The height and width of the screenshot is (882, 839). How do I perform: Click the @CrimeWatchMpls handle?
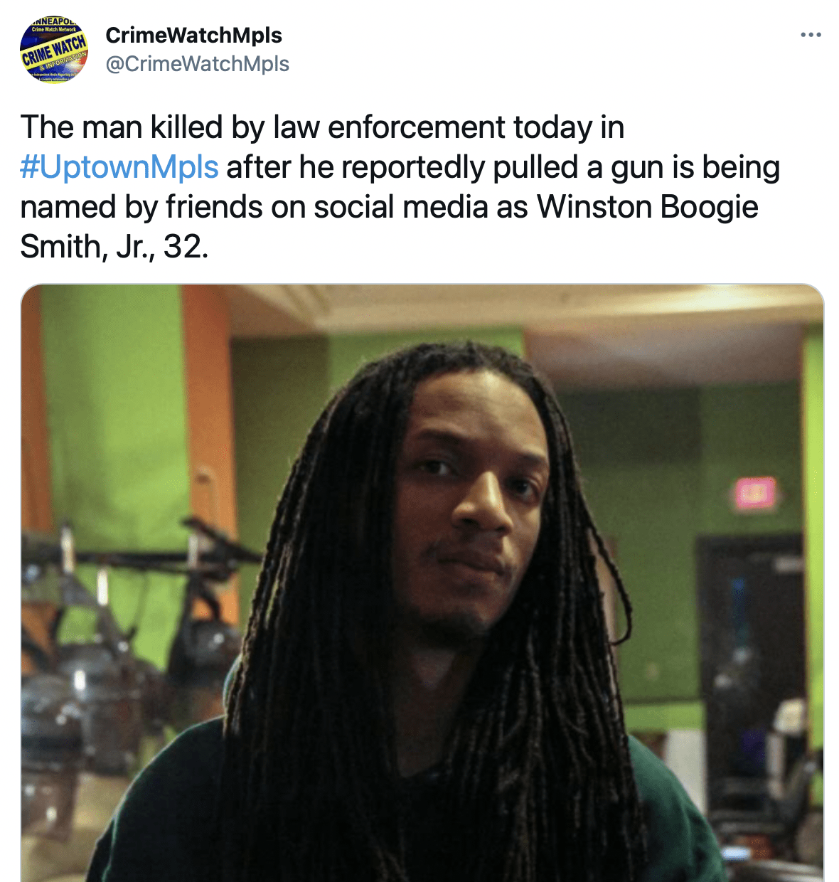pyautogui.click(x=197, y=64)
